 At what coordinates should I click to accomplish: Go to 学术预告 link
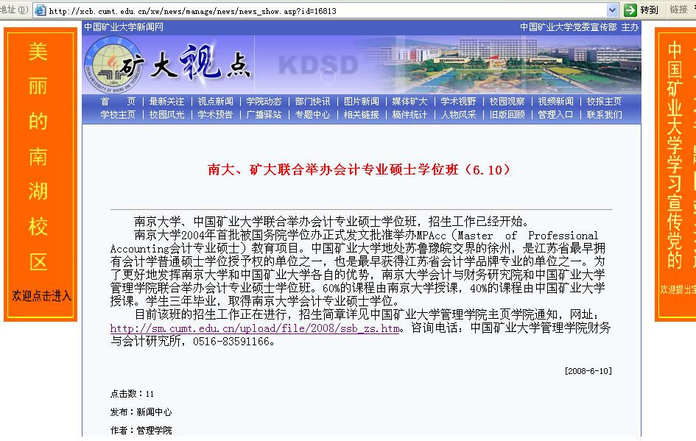point(215,115)
